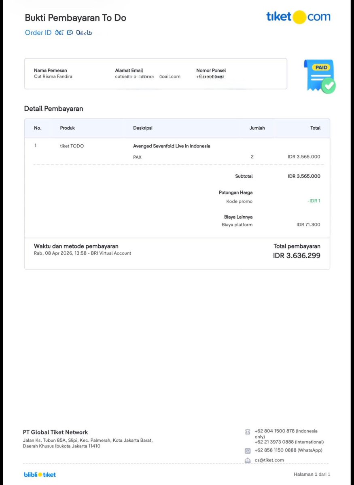Click the tiket.com logo
Screen dimensions: 354x485
click(298, 17)
